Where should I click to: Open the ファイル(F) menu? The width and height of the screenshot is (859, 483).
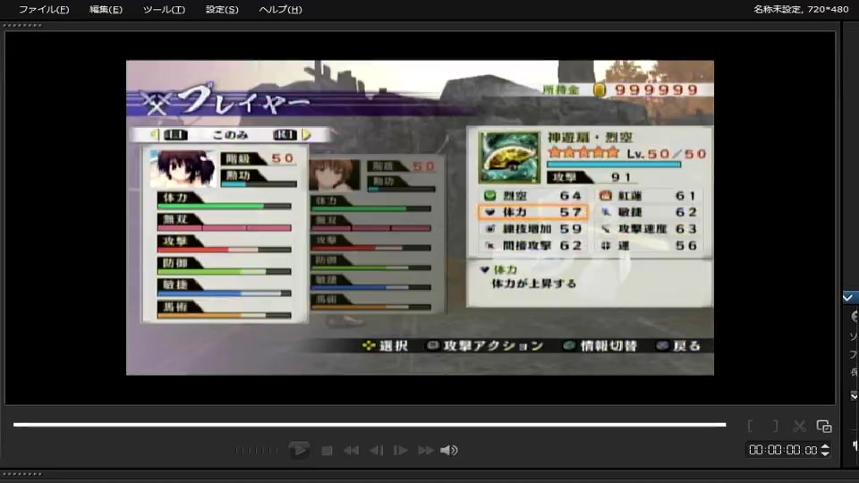click(x=44, y=9)
